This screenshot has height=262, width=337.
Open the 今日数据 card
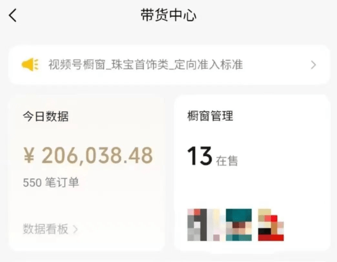[86, 173]
